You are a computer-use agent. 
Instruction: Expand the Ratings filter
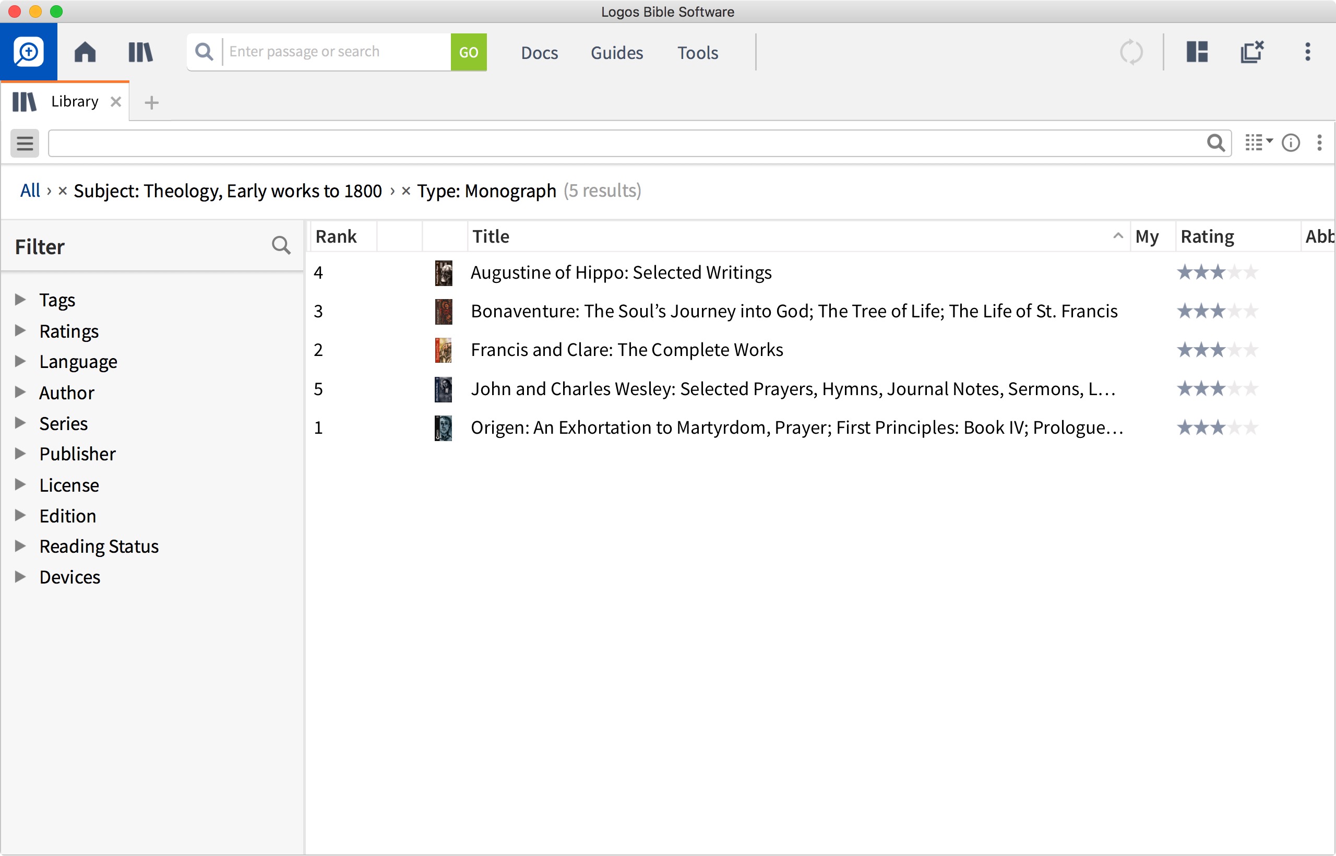(20, 331)
